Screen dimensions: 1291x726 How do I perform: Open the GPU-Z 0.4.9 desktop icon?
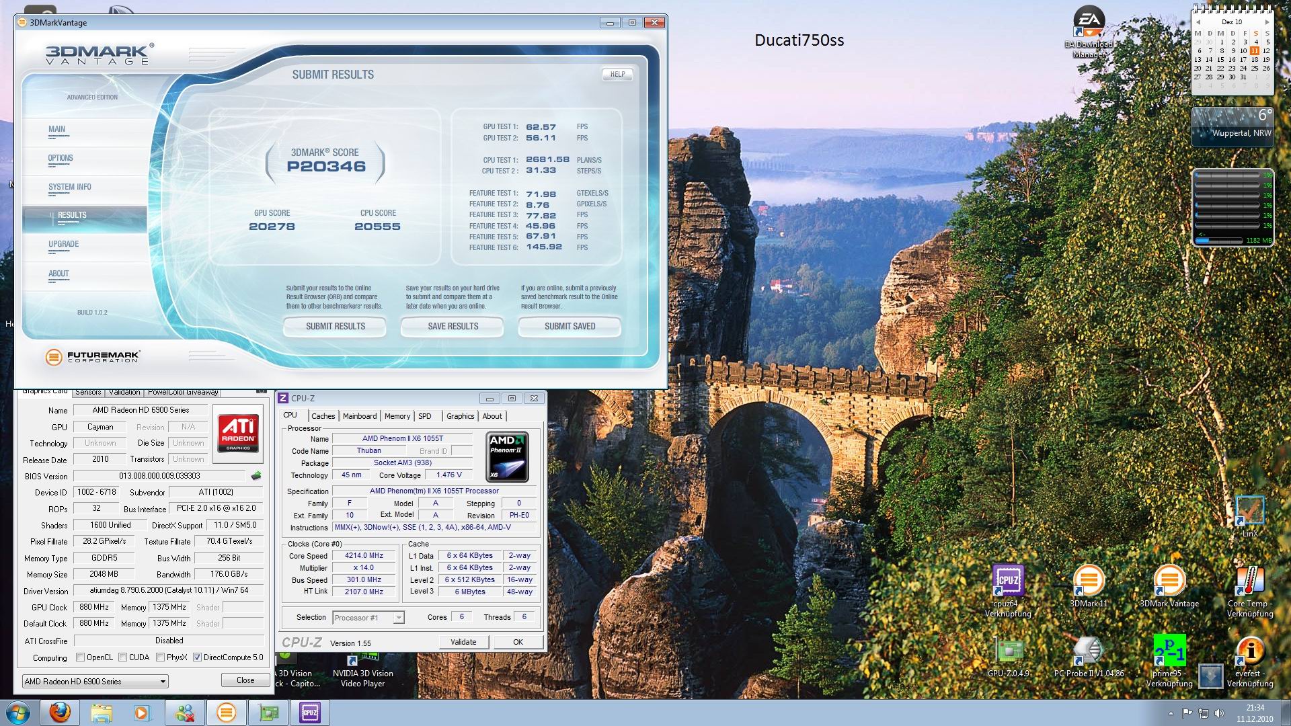(x=1008, y=651)
